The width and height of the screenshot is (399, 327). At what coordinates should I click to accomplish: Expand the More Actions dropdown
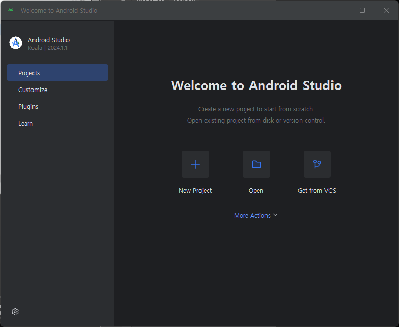[255, 215]
